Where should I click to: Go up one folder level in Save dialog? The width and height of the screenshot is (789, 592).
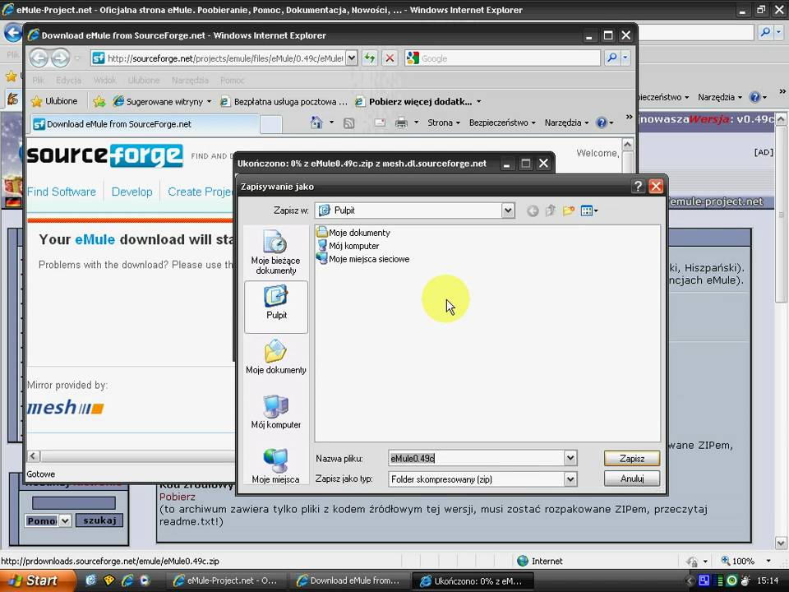pos(551,211)
